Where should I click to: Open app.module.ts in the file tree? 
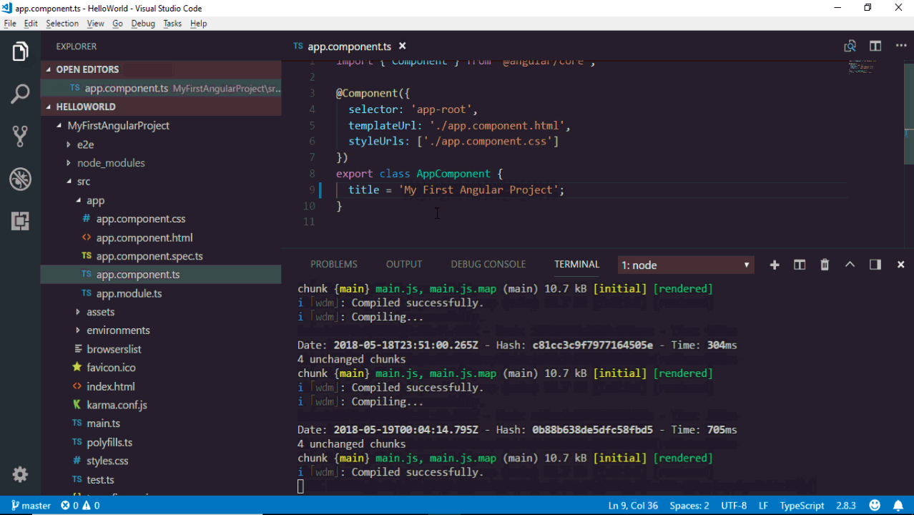tap(129, 293)
